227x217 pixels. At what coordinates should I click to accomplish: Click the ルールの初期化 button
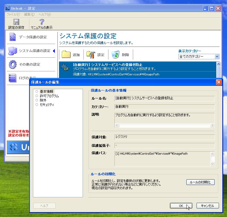click(200, 182)
